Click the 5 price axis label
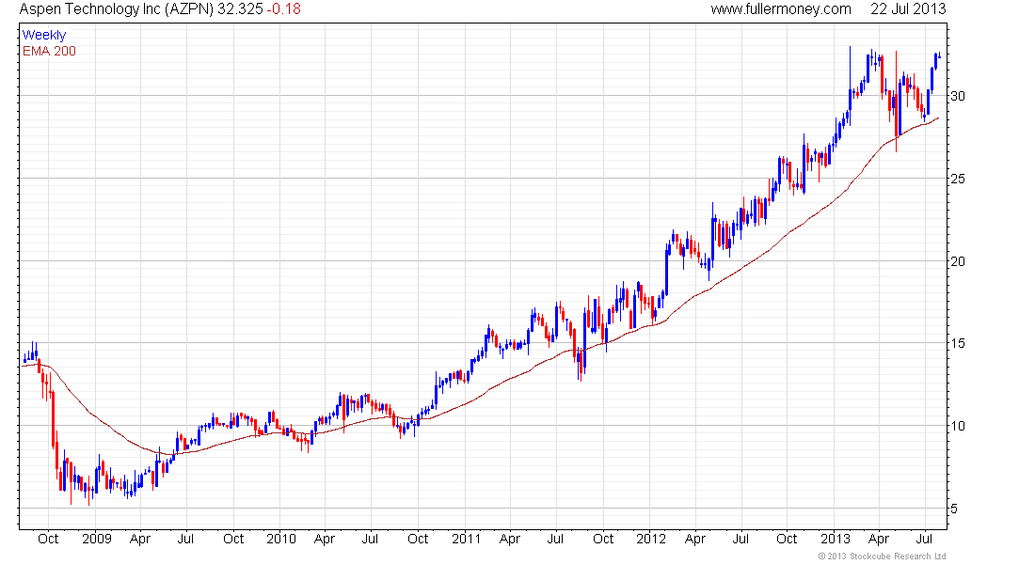 point(954,509)
